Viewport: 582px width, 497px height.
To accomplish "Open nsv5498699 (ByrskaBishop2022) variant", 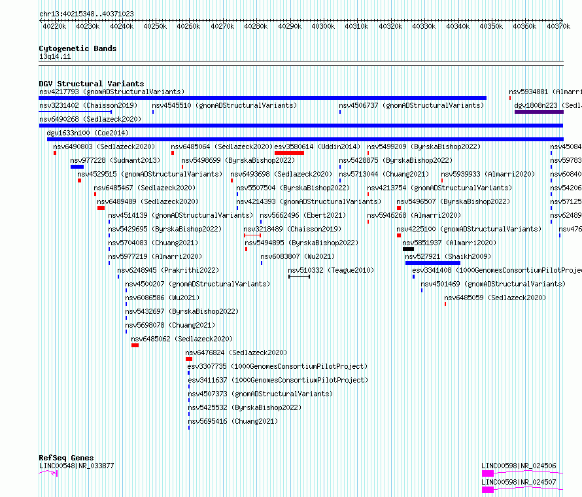I will click(238, 160).
